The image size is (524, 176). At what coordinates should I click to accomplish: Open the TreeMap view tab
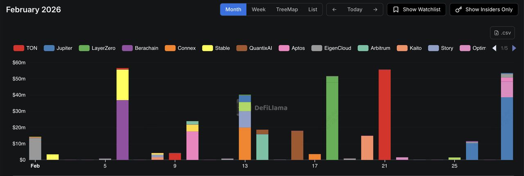coord(287,9)
